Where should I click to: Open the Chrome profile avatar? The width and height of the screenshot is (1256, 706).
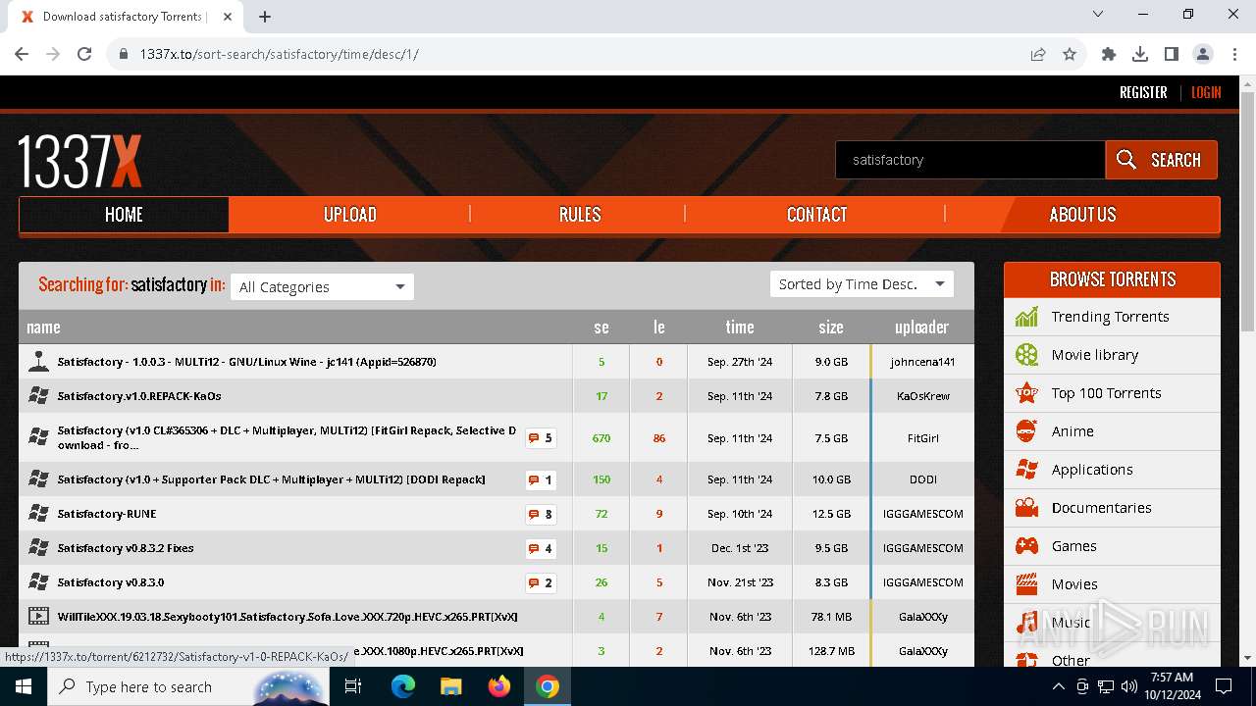tap(1203, 54)
